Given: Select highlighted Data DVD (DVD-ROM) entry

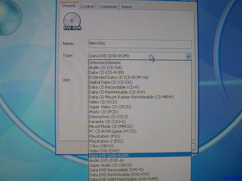Looking at the screenshot, I should pos(140,155).
